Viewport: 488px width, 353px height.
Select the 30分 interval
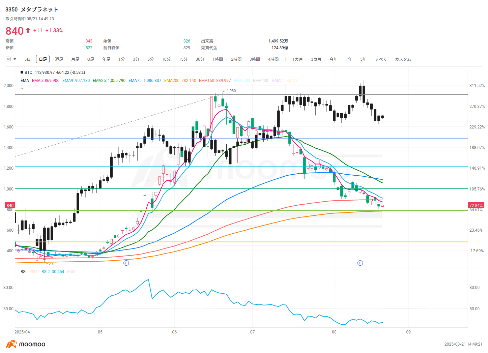200,59
